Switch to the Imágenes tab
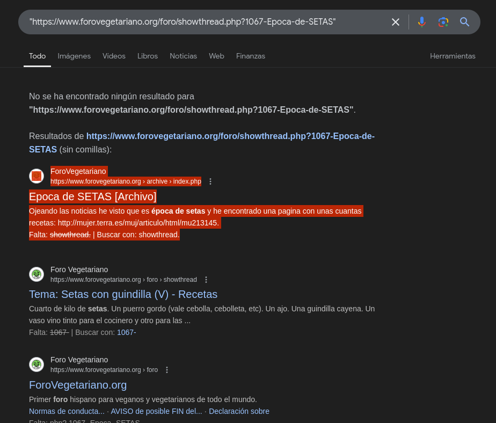 coord(74,56)
